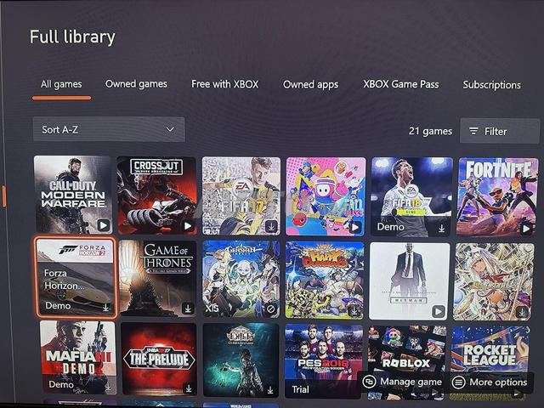Image resolution: width=544 pixels, height=408 pixels.
Task: Select the Forza Horizon Demo tile
Action: (76, 277)
